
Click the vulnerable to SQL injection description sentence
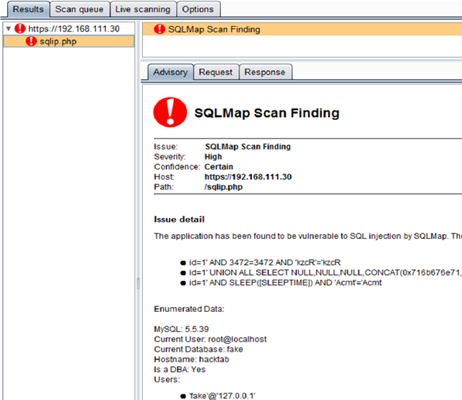pos(308,236)
